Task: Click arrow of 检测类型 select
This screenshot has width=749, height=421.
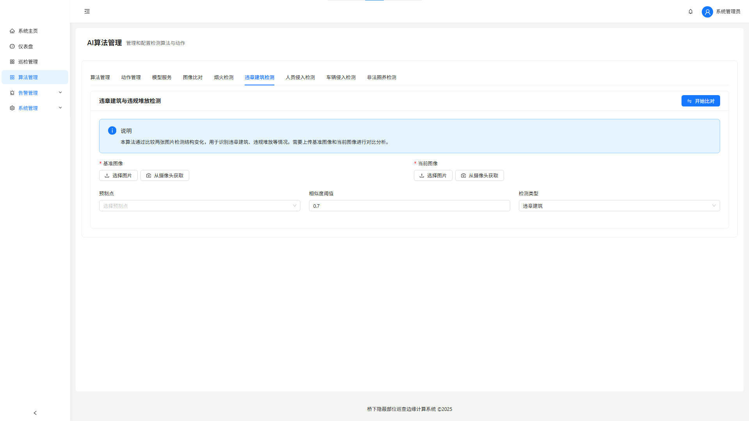Action: click(x=714, y=206)
